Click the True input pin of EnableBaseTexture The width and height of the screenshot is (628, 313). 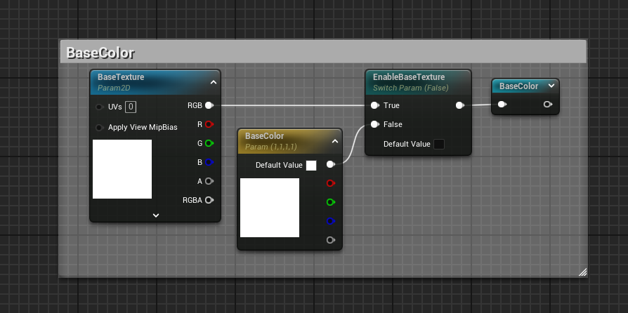pos(375,105)
